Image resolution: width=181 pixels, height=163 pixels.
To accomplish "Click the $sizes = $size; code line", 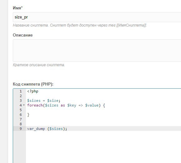I will point(44,101).
